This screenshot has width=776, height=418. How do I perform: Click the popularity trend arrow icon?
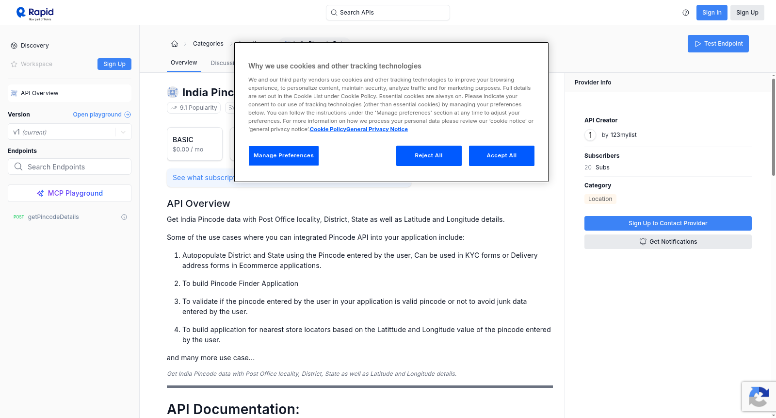[x=174, y=108]
